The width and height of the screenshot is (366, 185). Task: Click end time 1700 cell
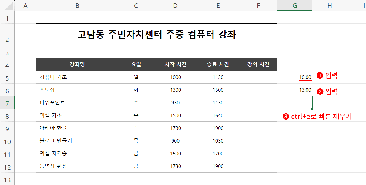point(218,154)
